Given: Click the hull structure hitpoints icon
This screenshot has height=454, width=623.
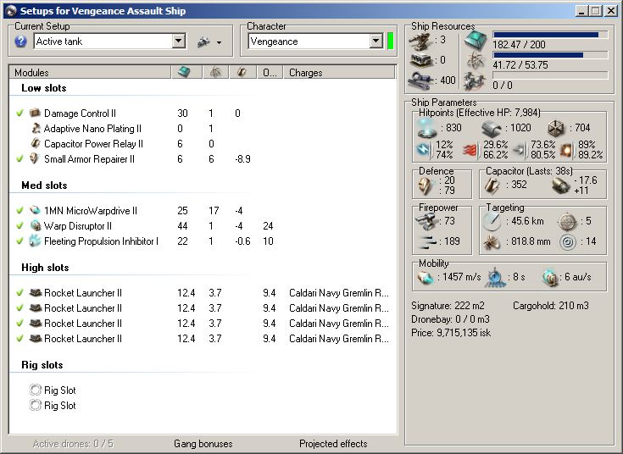Looking at the screenshot, I should (x=556, y=128).
